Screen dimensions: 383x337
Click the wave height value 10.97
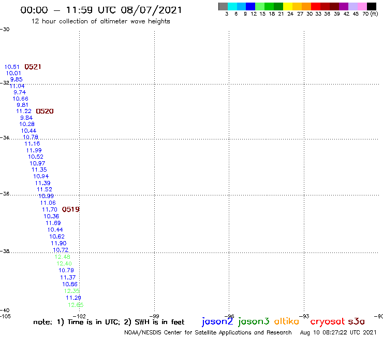[x=37, y=163]
